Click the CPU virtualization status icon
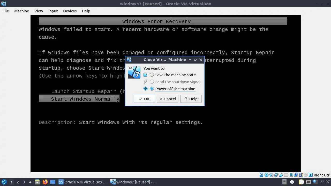The image size is (331, 186). pos(301,175)
